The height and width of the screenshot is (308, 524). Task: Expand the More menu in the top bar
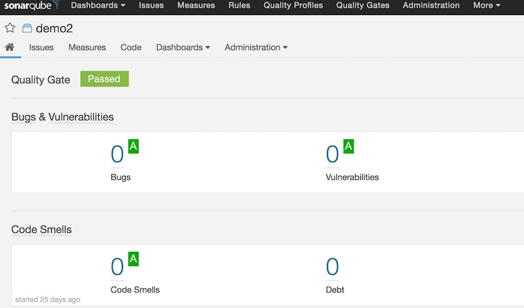pyautogui.click(x=487, y=5)
